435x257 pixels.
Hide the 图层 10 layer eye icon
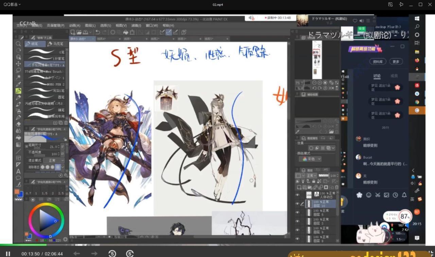pos(297,204)
